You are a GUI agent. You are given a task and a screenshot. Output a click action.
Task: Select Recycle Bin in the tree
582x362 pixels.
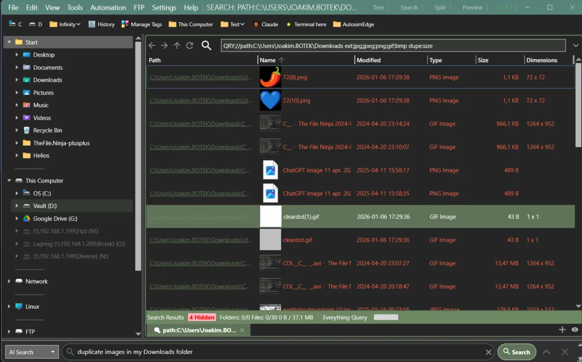(x=47, y=130)
